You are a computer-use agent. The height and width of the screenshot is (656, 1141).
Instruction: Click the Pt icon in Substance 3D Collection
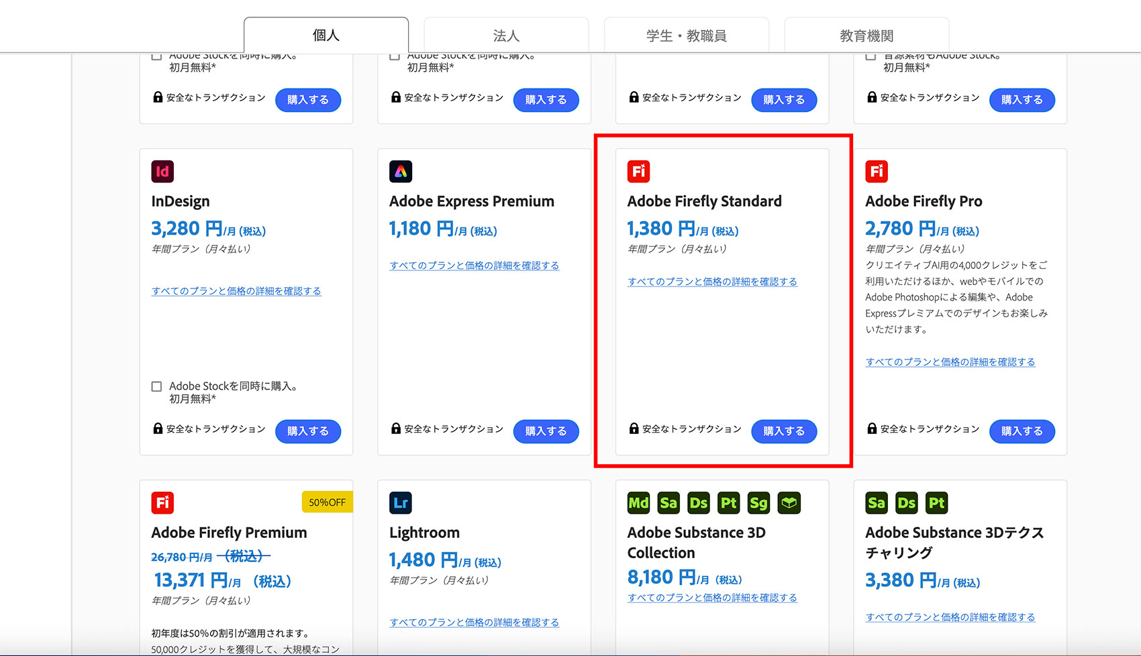click(729, 503)
